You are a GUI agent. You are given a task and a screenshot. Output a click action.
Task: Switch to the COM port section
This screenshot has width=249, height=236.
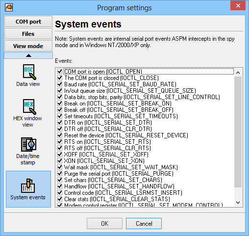coord(28,22)
